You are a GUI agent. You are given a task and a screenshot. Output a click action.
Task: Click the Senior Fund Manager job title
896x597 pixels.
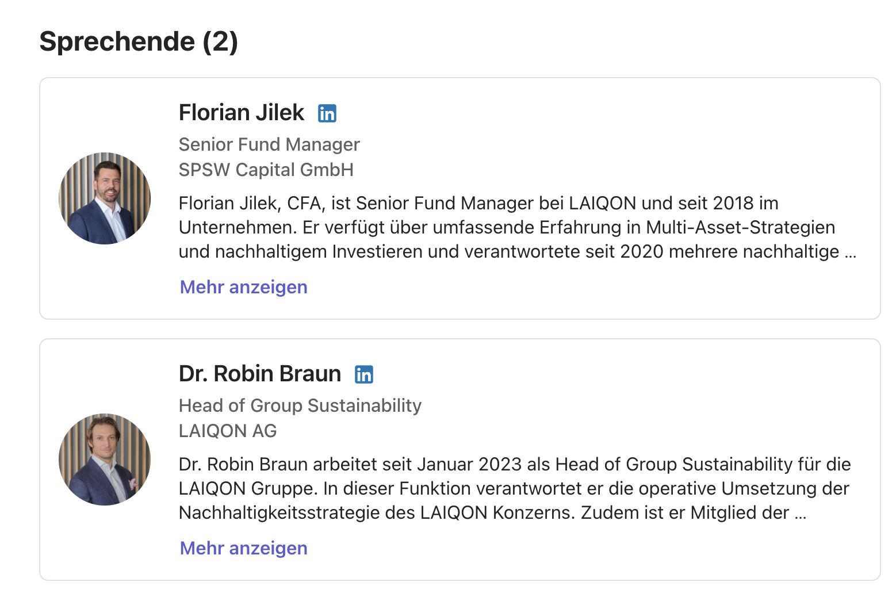point(269,144)
